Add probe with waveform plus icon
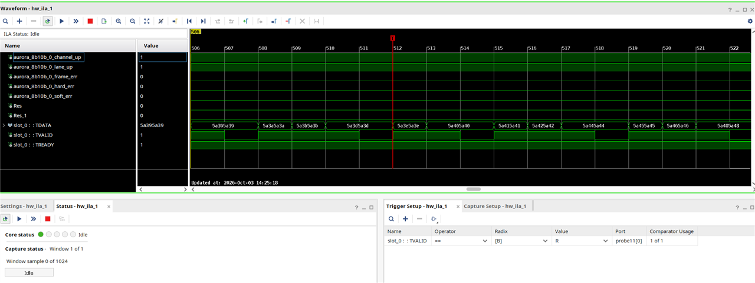Screen dimensions: 755x283 point(19,21)
